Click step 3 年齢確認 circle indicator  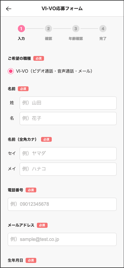point(76,29)
